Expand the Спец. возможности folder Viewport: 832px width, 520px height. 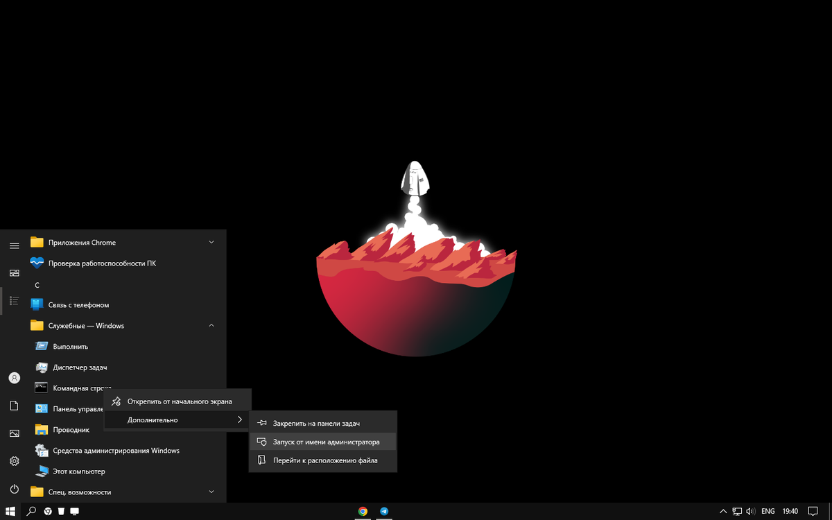(x=125, y=492)
